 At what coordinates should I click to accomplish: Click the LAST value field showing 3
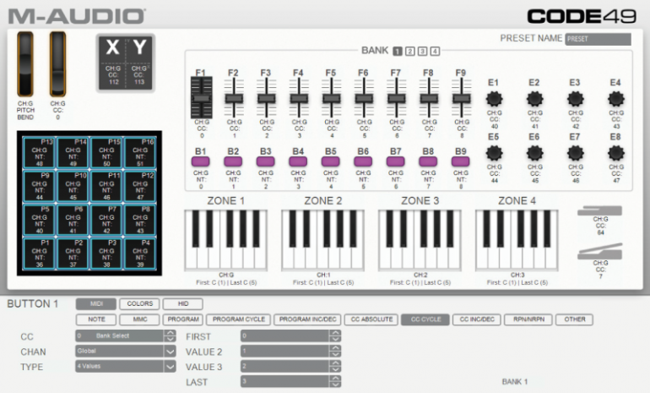(285, 381)
